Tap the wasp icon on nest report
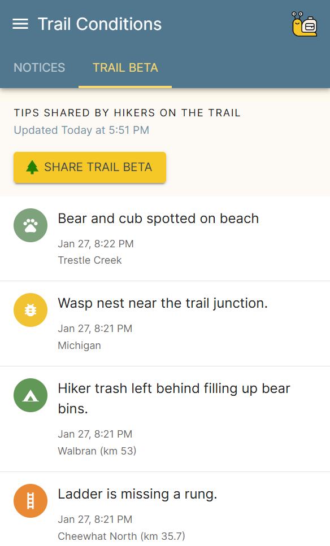Image resolution: width=330 pixels, height=546 pixels. point(30,309)
